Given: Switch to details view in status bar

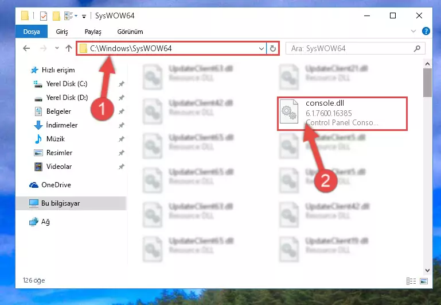Looking at the screenshot, I should click(x=411, y=281).
